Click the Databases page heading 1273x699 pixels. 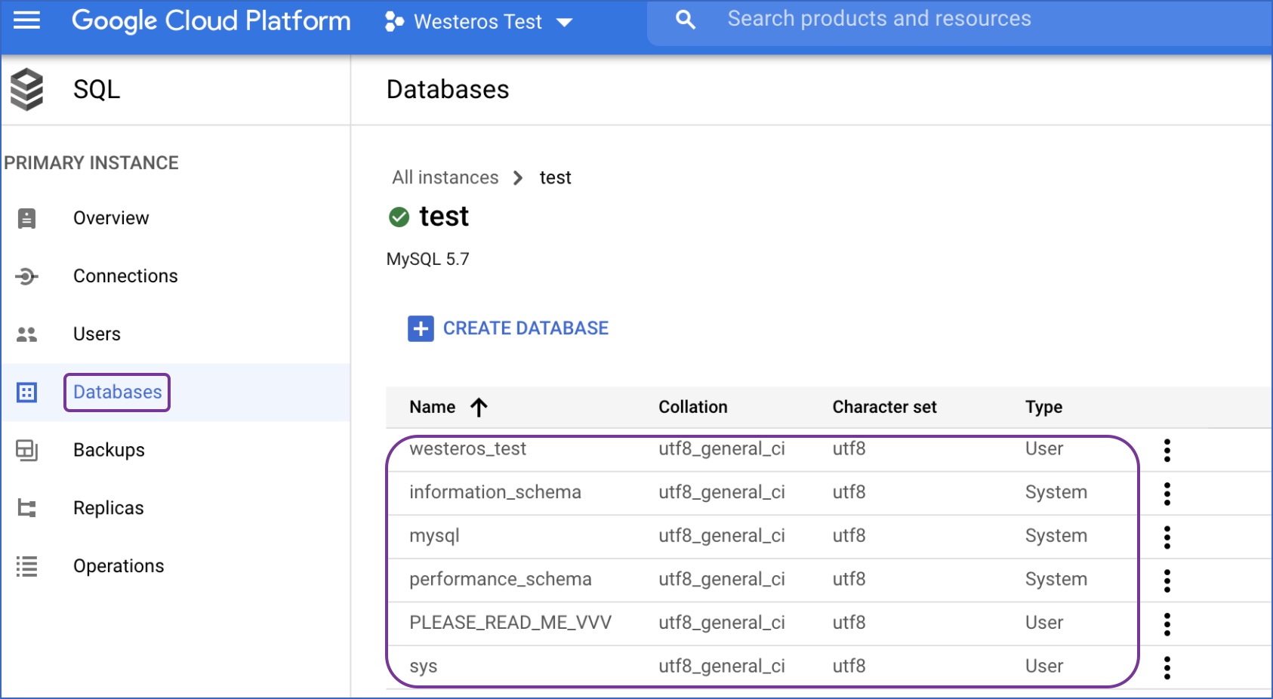click(448, 89)
